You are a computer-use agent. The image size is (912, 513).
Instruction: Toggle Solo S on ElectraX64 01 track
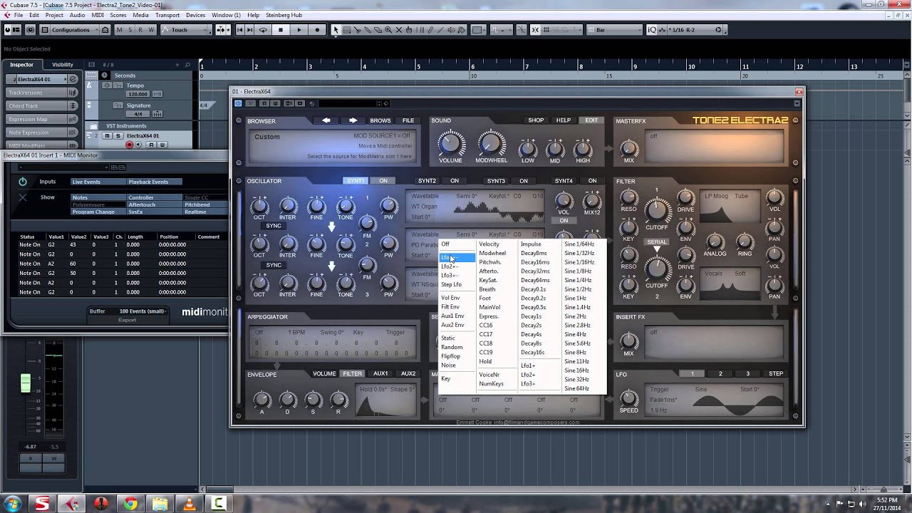click(120, 135)
